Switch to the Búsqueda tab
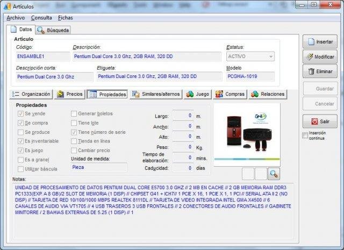Viewport: 344px width, 250px height. point(53,30)
